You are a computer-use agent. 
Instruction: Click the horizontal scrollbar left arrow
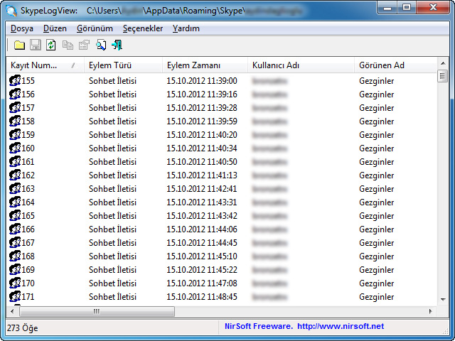point(12,311)
